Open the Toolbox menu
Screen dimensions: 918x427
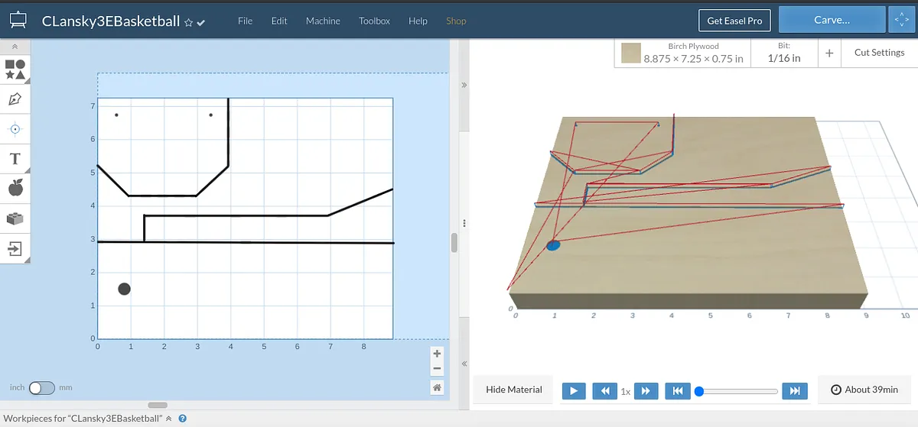coord(374,21)
